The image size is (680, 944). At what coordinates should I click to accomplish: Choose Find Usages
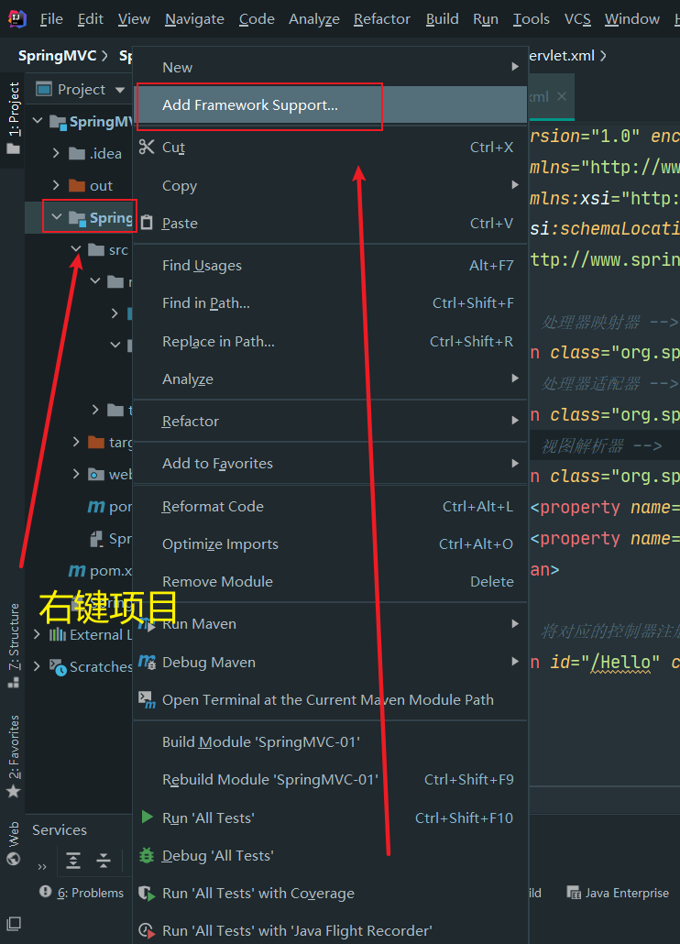click(330, 266)
